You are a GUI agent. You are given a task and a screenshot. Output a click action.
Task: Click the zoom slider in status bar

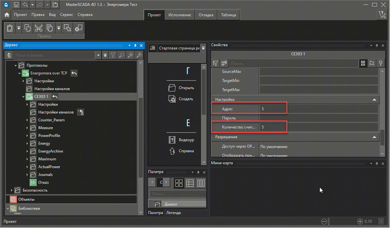click(x=343, y=221)
